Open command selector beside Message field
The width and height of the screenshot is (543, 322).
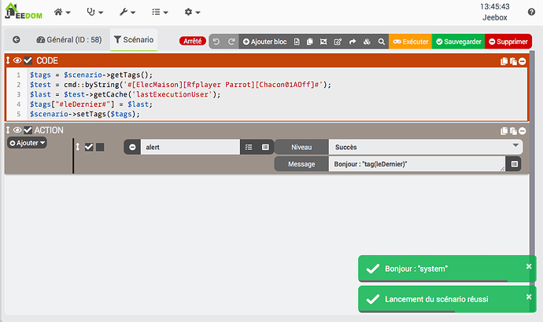point(514,164)
